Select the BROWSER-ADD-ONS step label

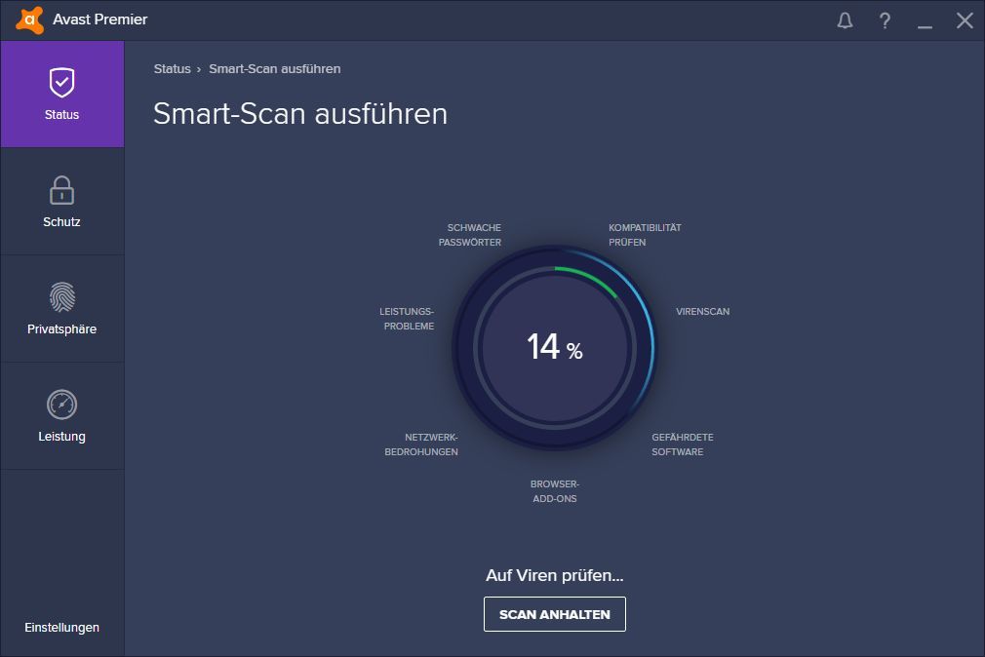tap(554, 491)
